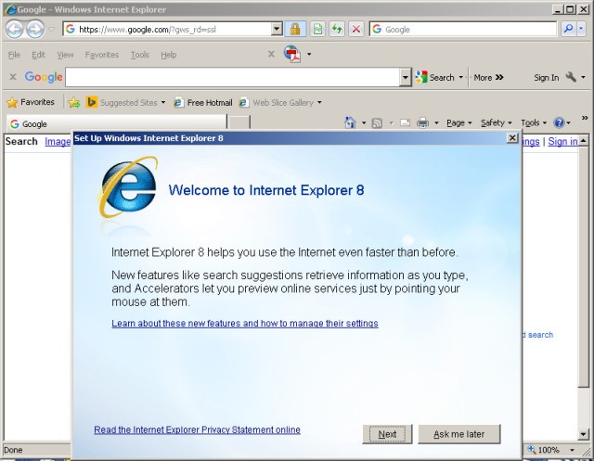Click the page scrollbar down arrow
This screenshot has height=461, width=594.
[583, 434]
